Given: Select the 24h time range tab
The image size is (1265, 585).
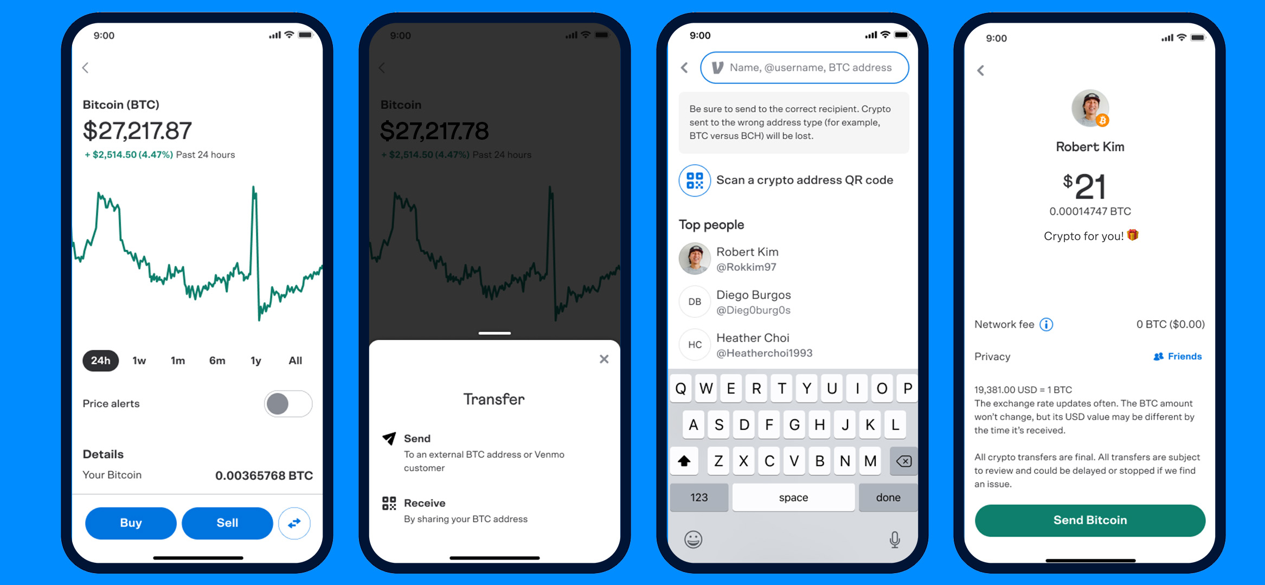Looking at the screenshot, I should point(99,361).
